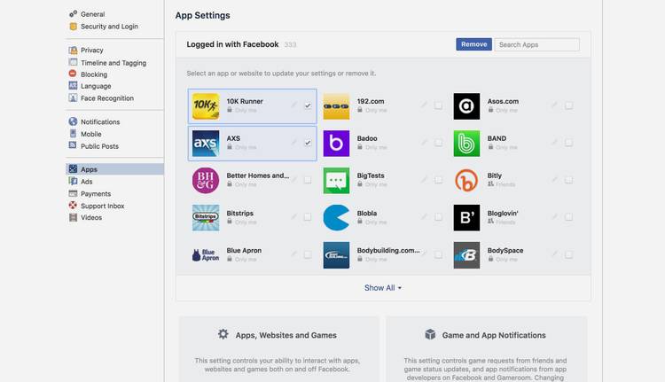Select the checkbox for Blue Apron
Image resolution: width=665 pixels, height=382 pixels.
tap(308, 254)
